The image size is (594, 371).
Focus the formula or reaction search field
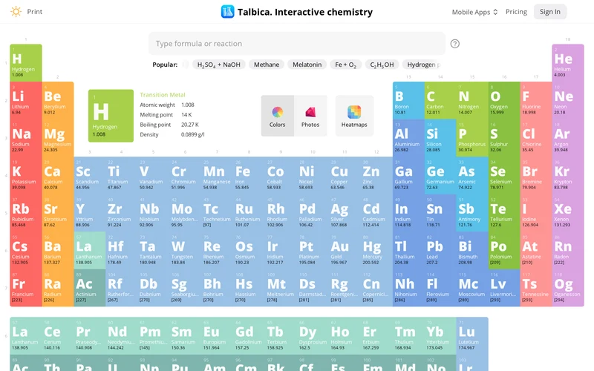click(297, 44)
